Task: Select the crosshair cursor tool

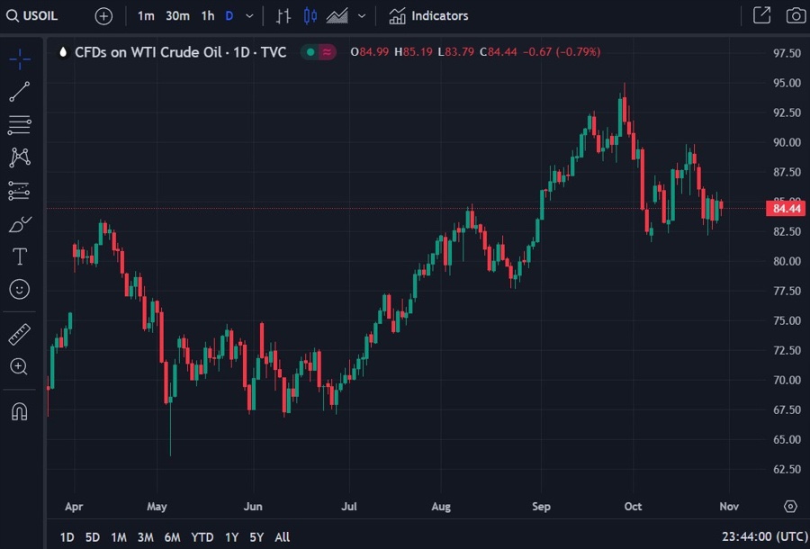Action: tap(19, 59)
